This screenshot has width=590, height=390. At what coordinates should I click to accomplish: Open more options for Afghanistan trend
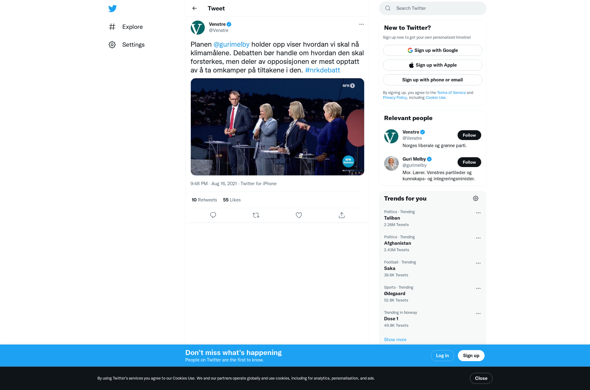click(x=478, y=238)
